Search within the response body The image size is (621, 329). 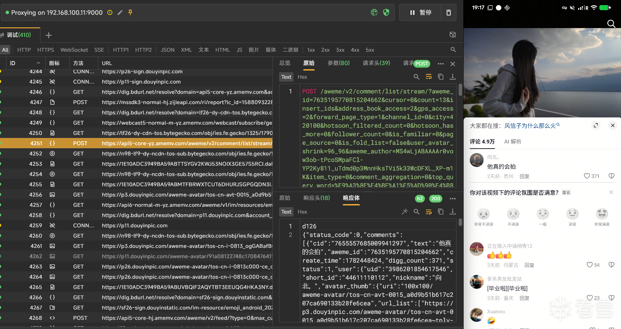[416, 212]
